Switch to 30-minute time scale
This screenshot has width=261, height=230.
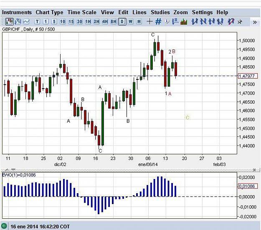coord(80,22)
